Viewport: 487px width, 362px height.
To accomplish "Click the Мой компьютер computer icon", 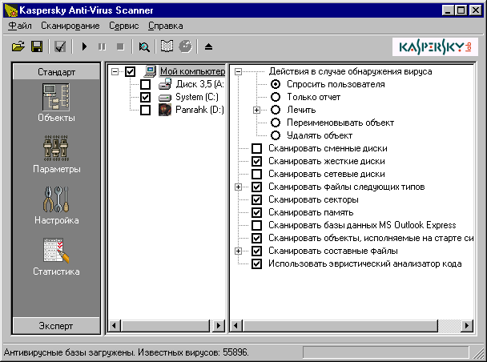I will (150, 71).
